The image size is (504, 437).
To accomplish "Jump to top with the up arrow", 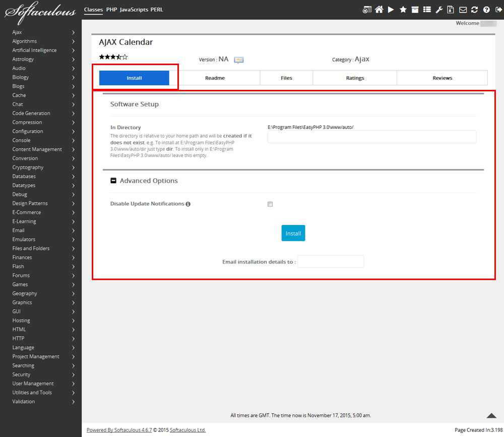I will pos(491,416).
